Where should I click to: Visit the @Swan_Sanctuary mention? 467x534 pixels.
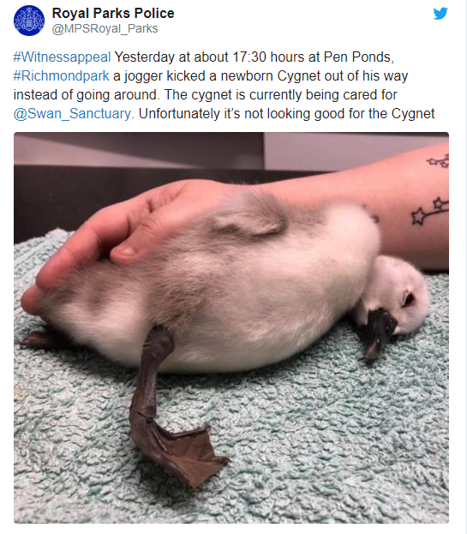point(72,114)
